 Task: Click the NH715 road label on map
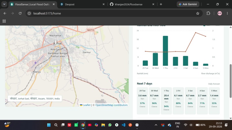[91, 30]
